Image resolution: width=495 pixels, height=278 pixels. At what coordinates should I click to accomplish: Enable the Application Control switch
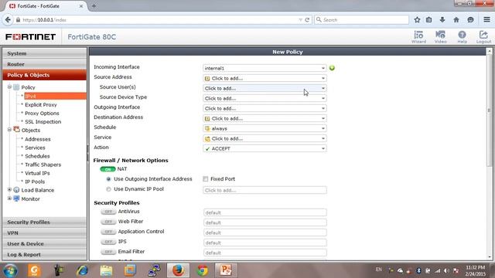click(x=108, y=232)
